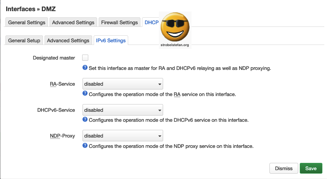Image resolution: width=327 pixels, height=179 pixels.
Task: Open the RA-Service dropdown
Action: (x=122, y=84)
